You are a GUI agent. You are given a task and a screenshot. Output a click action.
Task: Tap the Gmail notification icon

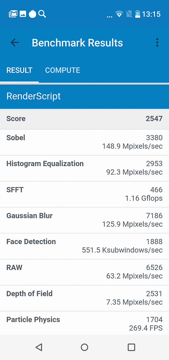(x=13, y=14)
